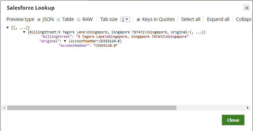Open the Tab size dropdown

coord(125,20)
